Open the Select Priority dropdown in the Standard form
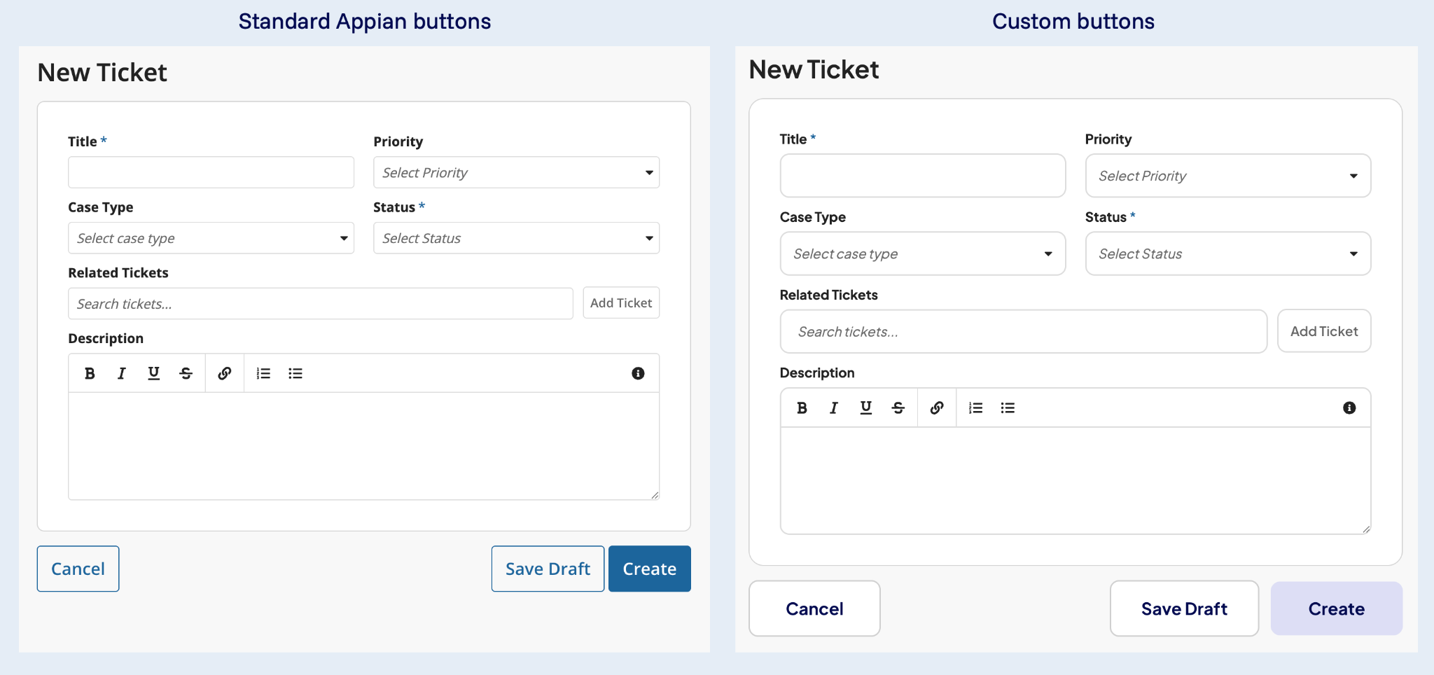This screenshot has width=1434, height=675. tap(516, 172)
